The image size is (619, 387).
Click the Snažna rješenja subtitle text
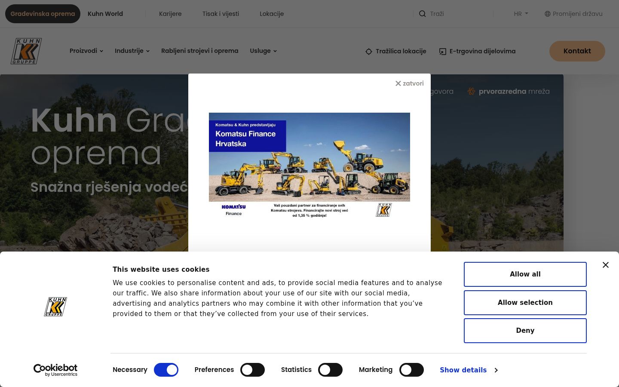click(109, 187)
